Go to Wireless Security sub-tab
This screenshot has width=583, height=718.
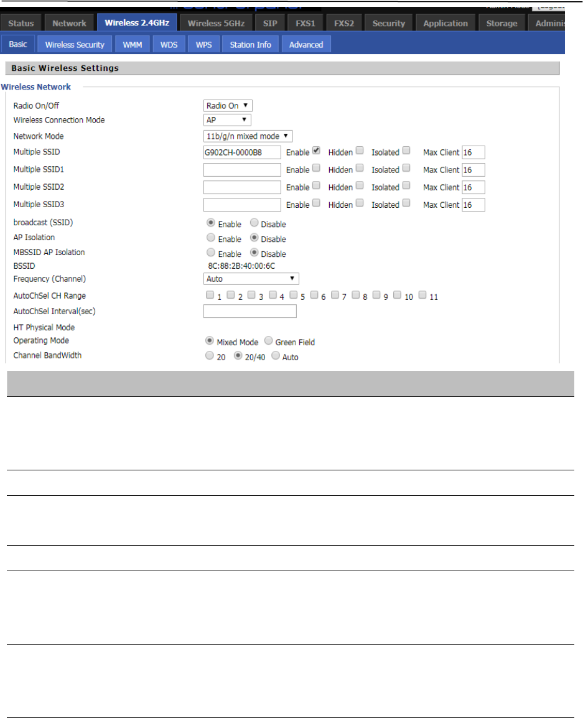point(75,44)
